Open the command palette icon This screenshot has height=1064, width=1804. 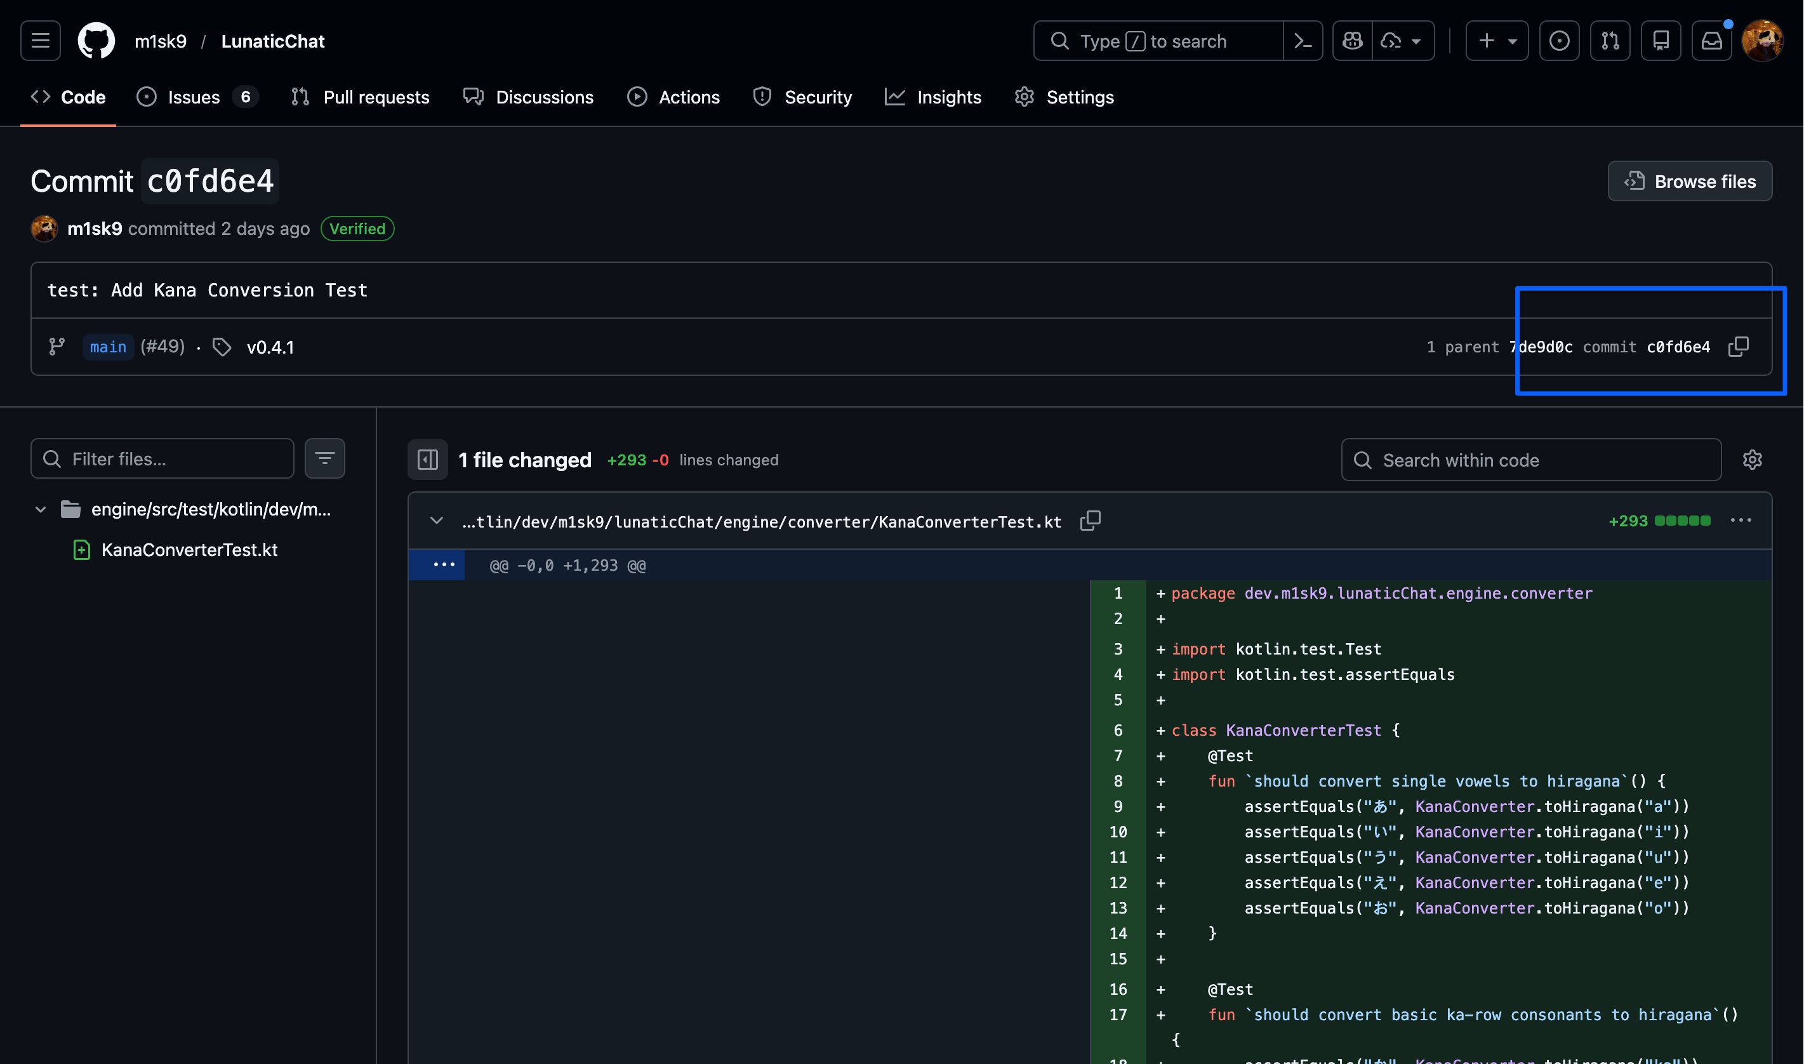coord(1303,41)
